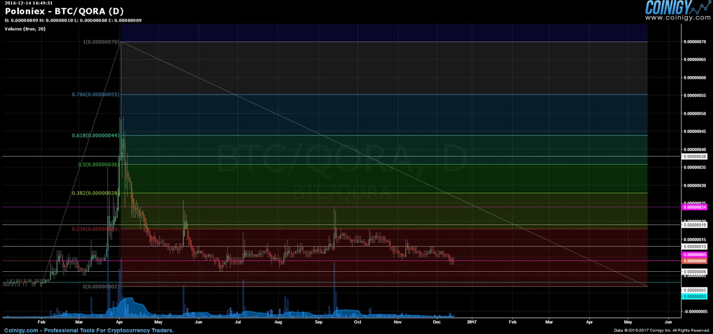Click the Data ©2016-2017 Coinigy Inc. copyright notice

662,331
